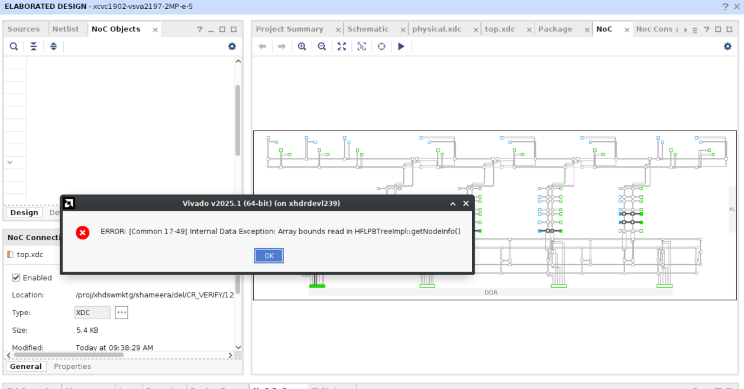
Task: Show the tab list dropdown in editor area
Action: coord(694,30)
